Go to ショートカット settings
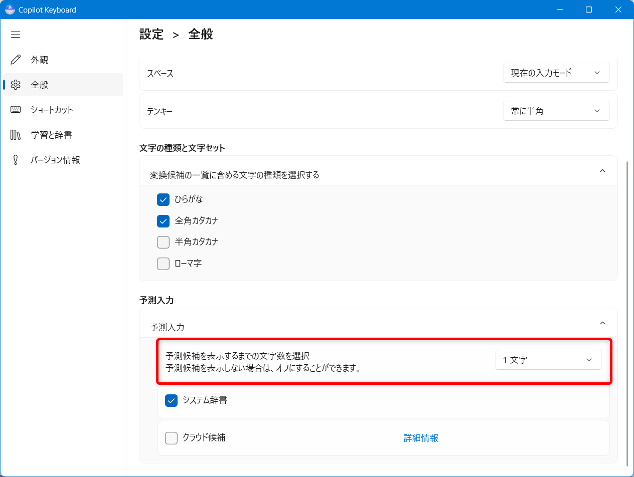Viewport: 634px width, 477px height. pos(63,110)
